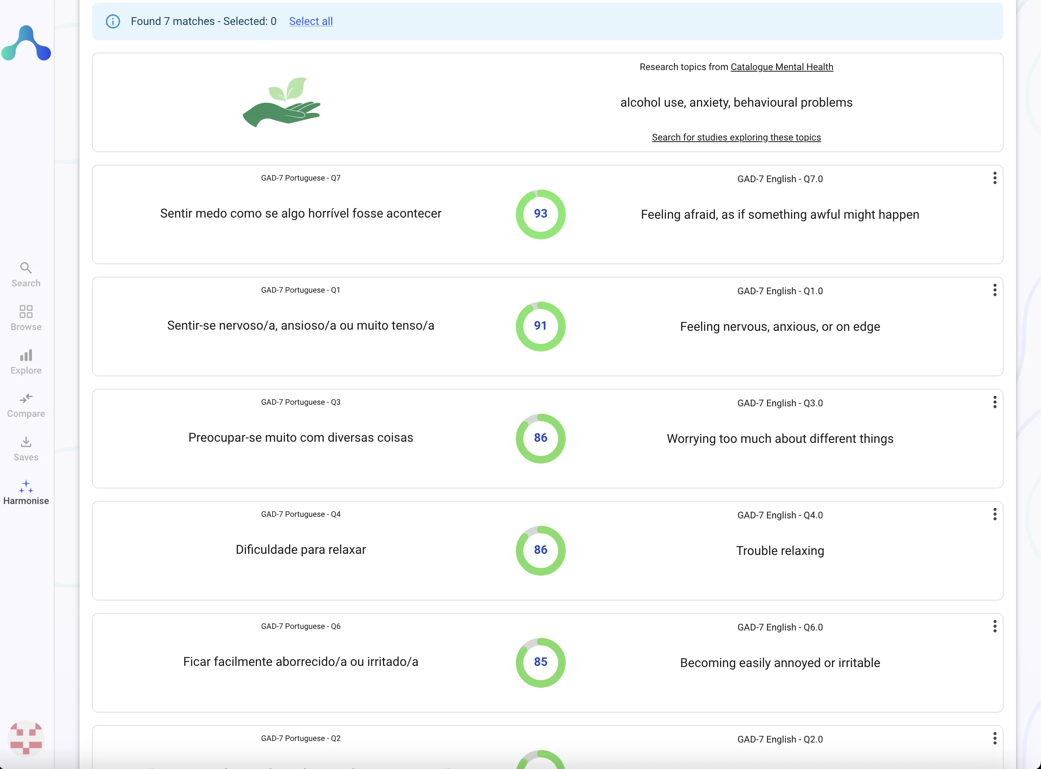Click the info icon next to Found 7 matches
Viewport: 1041px width, 769px height.
(x=113, y=21)
